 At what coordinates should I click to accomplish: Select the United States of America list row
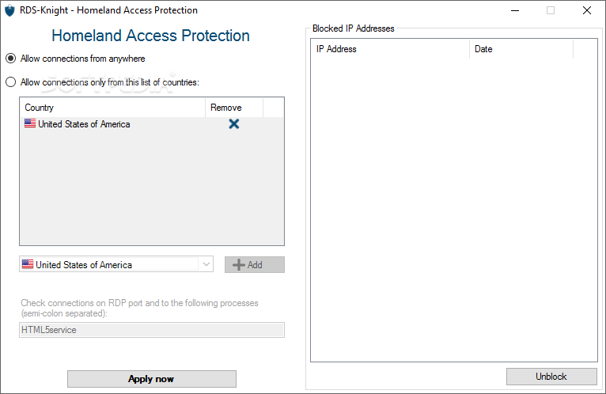(152, 123)
